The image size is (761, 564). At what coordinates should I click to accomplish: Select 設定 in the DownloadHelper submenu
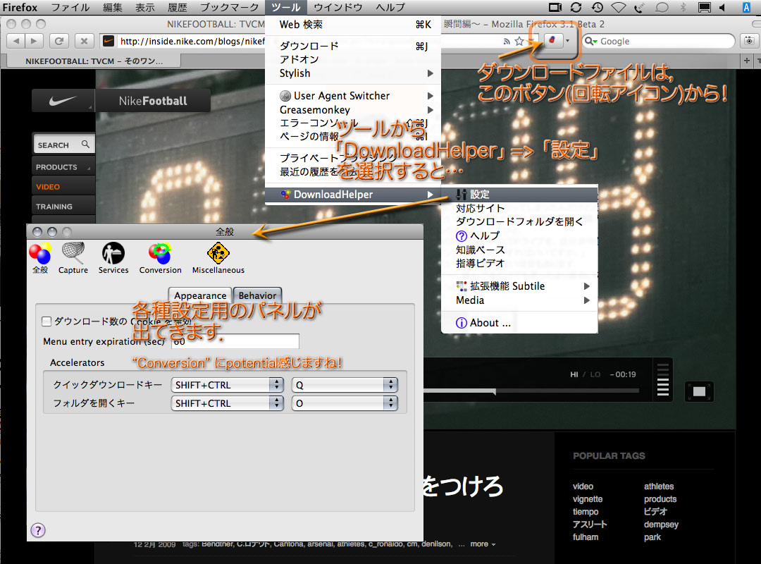[x=519, y=195]
